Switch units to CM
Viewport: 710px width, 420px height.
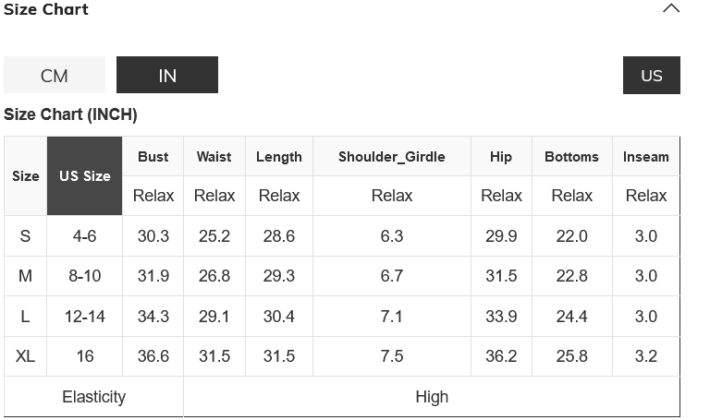pos(55,76)
